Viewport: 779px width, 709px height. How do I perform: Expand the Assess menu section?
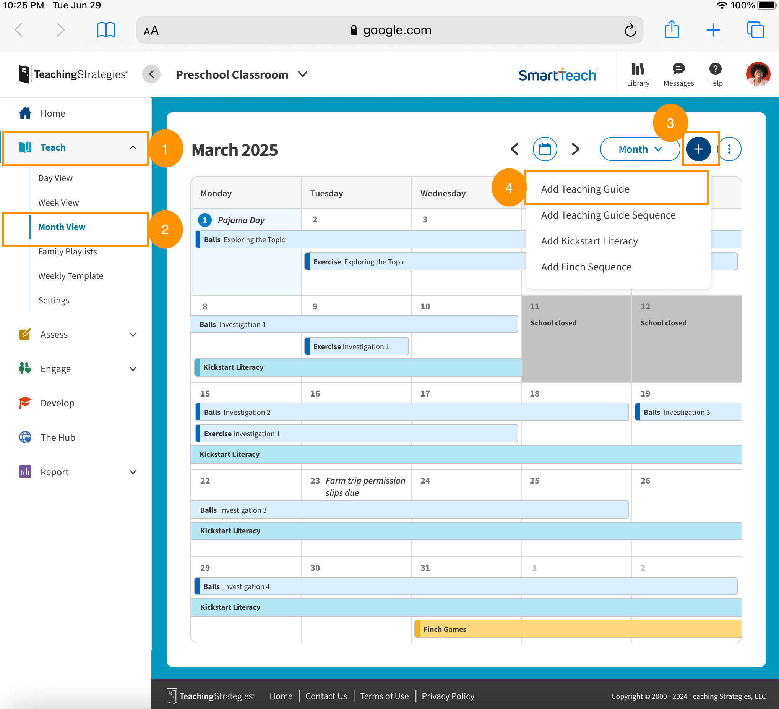coord(133,334)
